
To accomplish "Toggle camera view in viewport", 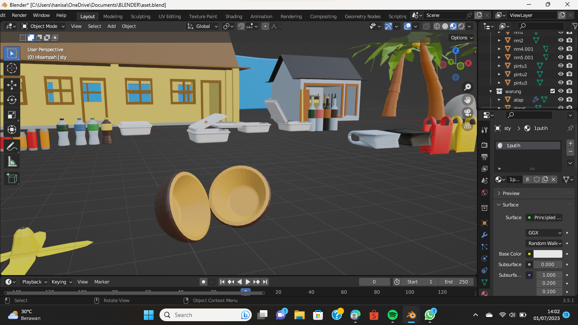I will 468,113.
